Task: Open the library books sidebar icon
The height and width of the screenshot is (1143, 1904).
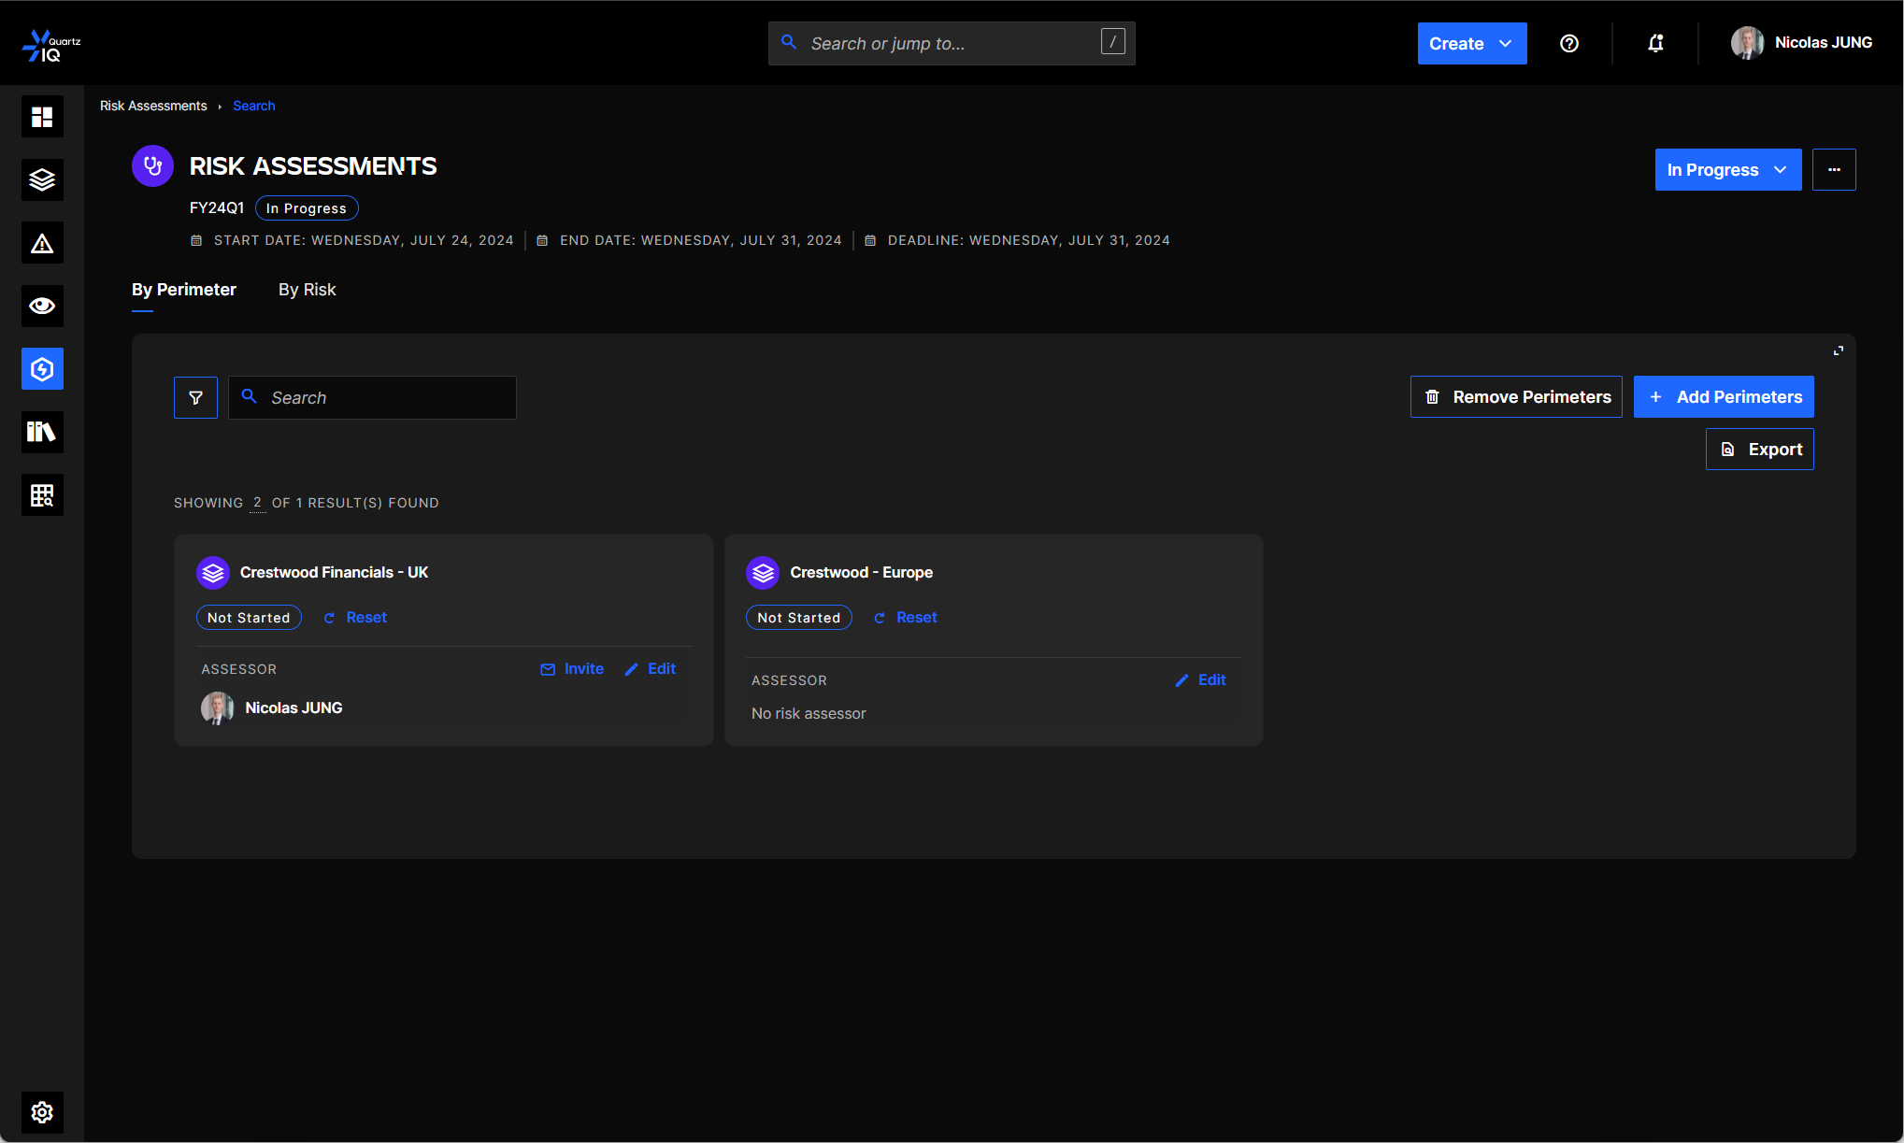Action: [42, 432]
